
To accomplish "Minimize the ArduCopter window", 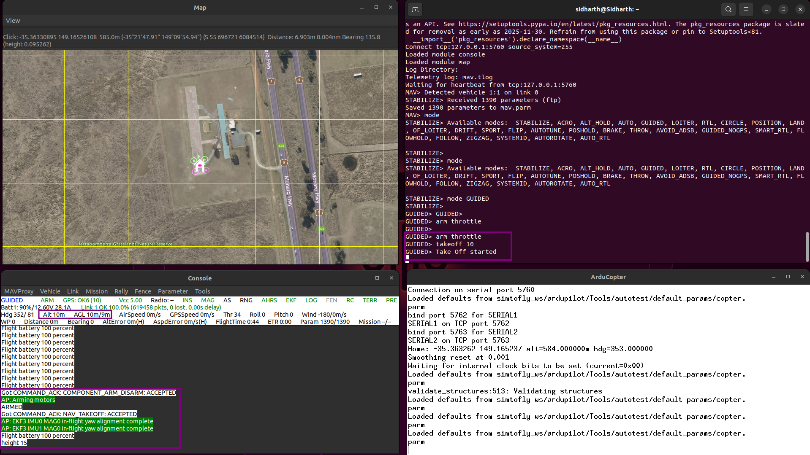I will [x=774, y=277].
